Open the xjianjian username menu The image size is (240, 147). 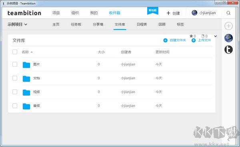(207, 13)
